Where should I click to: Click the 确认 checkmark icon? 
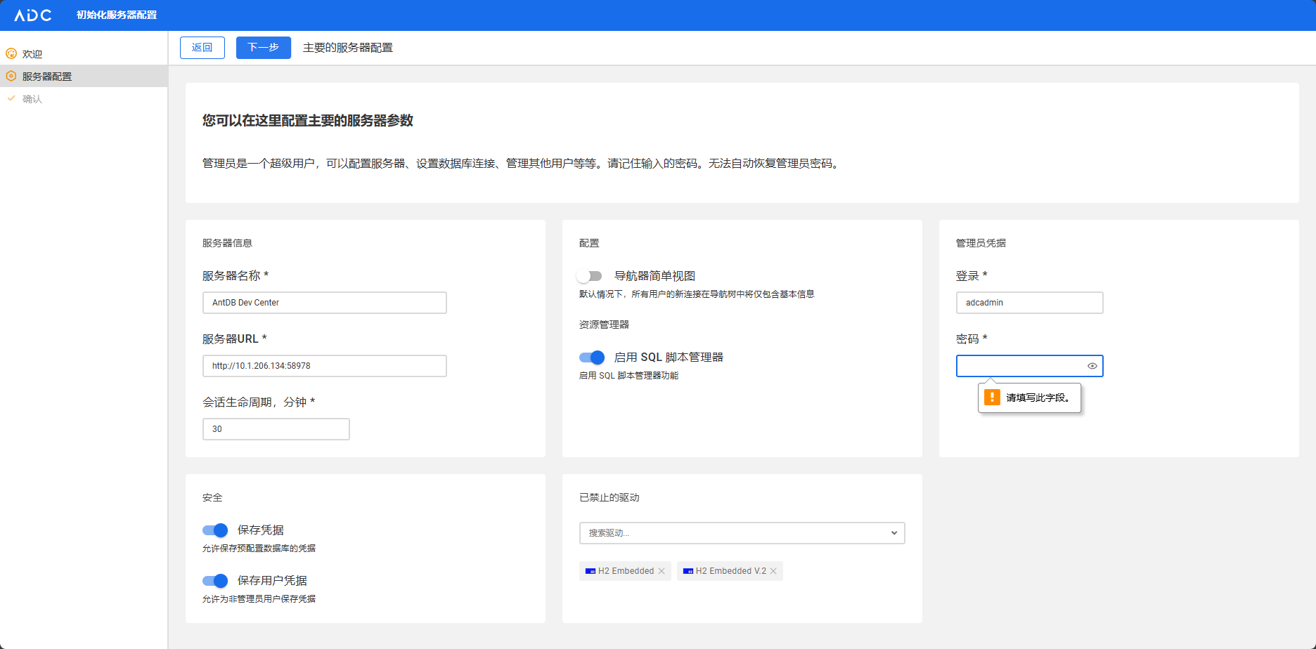coord(11,98)
